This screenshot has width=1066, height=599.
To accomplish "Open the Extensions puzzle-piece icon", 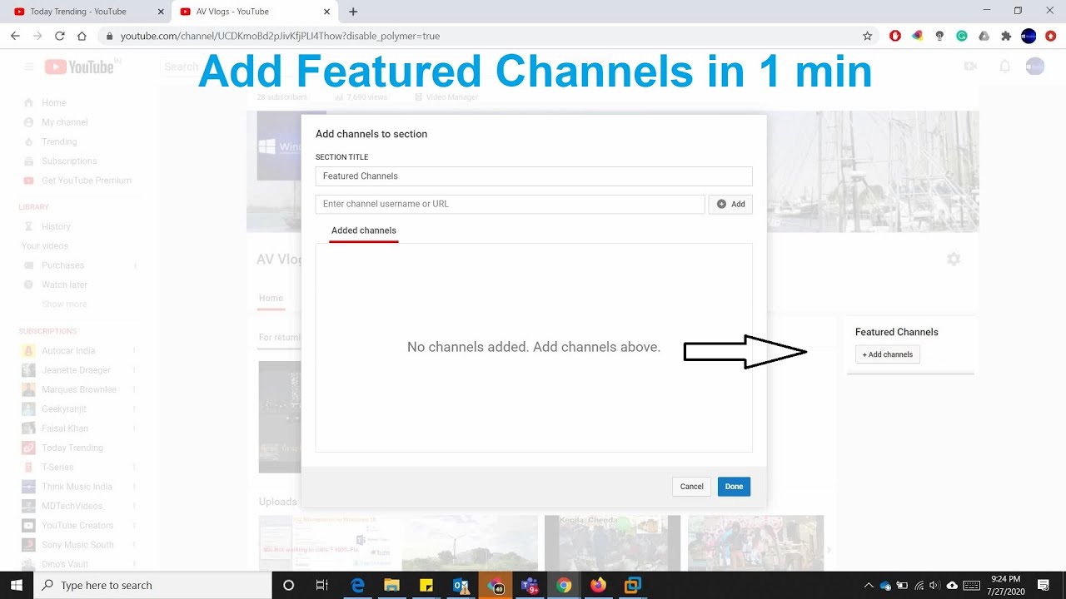I will [1006, 36].
